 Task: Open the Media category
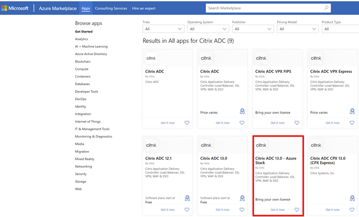pyautogui.click(x=79, y=144)
